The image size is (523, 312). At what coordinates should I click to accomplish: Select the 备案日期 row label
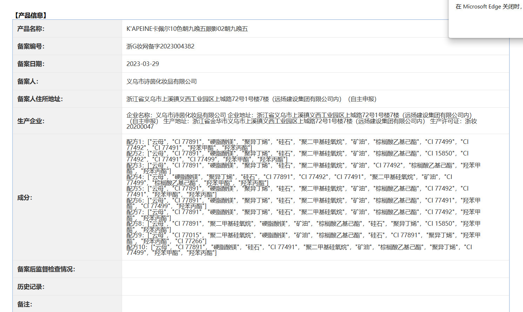pyautogui.click(x=31, y=64)
